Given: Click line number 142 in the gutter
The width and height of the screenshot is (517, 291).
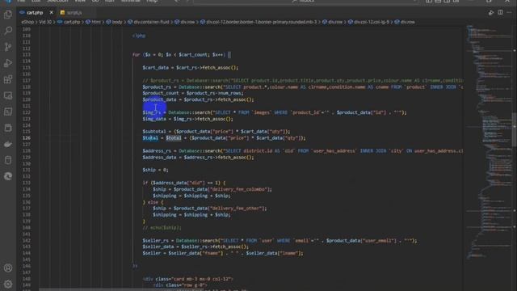Looking at the screenshot, I should [x=27, y=241].
